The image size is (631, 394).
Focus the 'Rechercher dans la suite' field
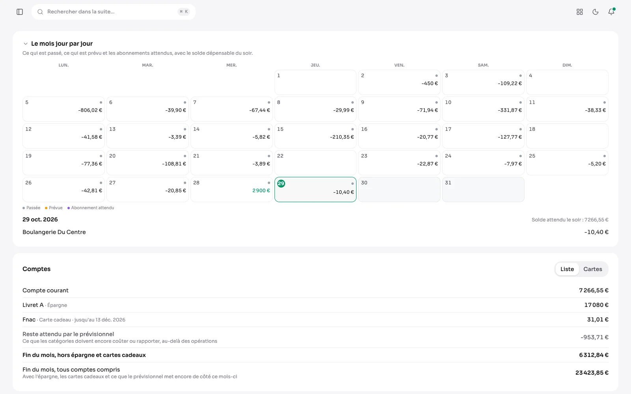(114, 12)
